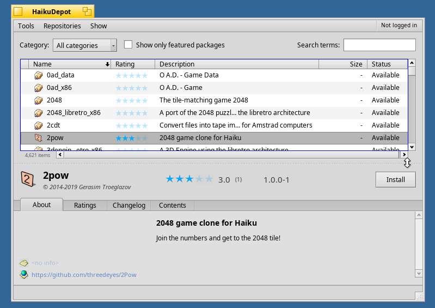Open the Tools menu

(26, 26)
